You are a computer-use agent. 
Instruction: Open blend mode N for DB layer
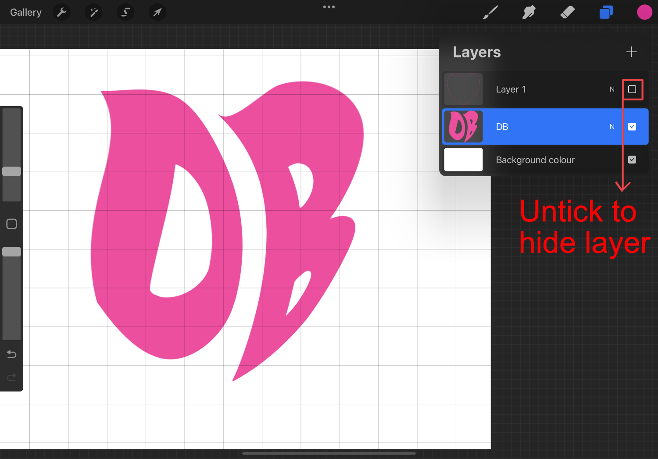(612, 126)
